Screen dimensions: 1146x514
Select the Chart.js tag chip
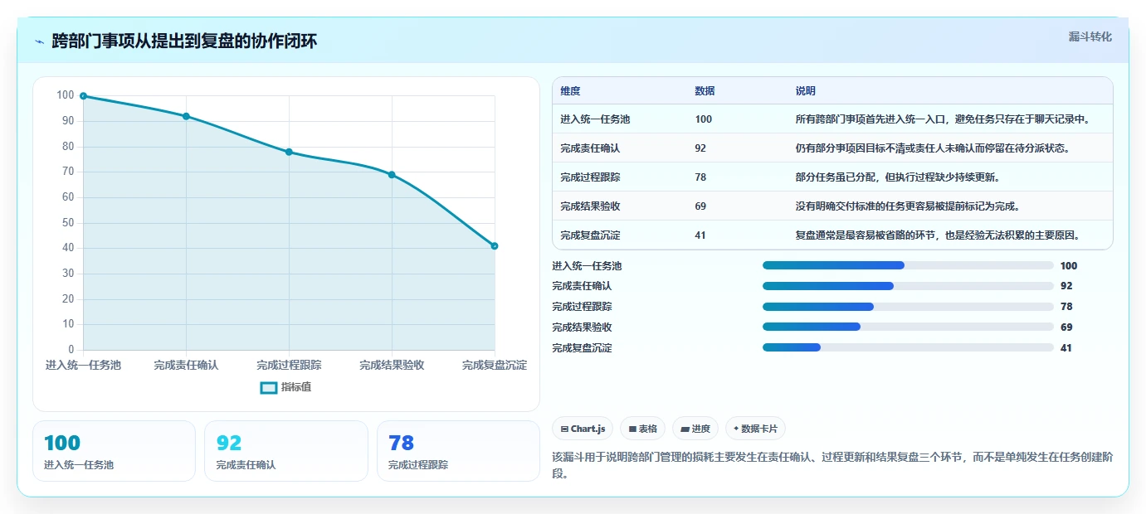pyautogui.click(x=583, y=429)
